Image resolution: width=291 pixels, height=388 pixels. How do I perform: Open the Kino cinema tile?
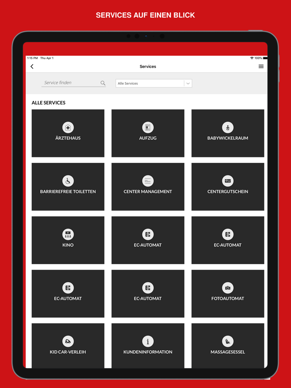[68, 240]
